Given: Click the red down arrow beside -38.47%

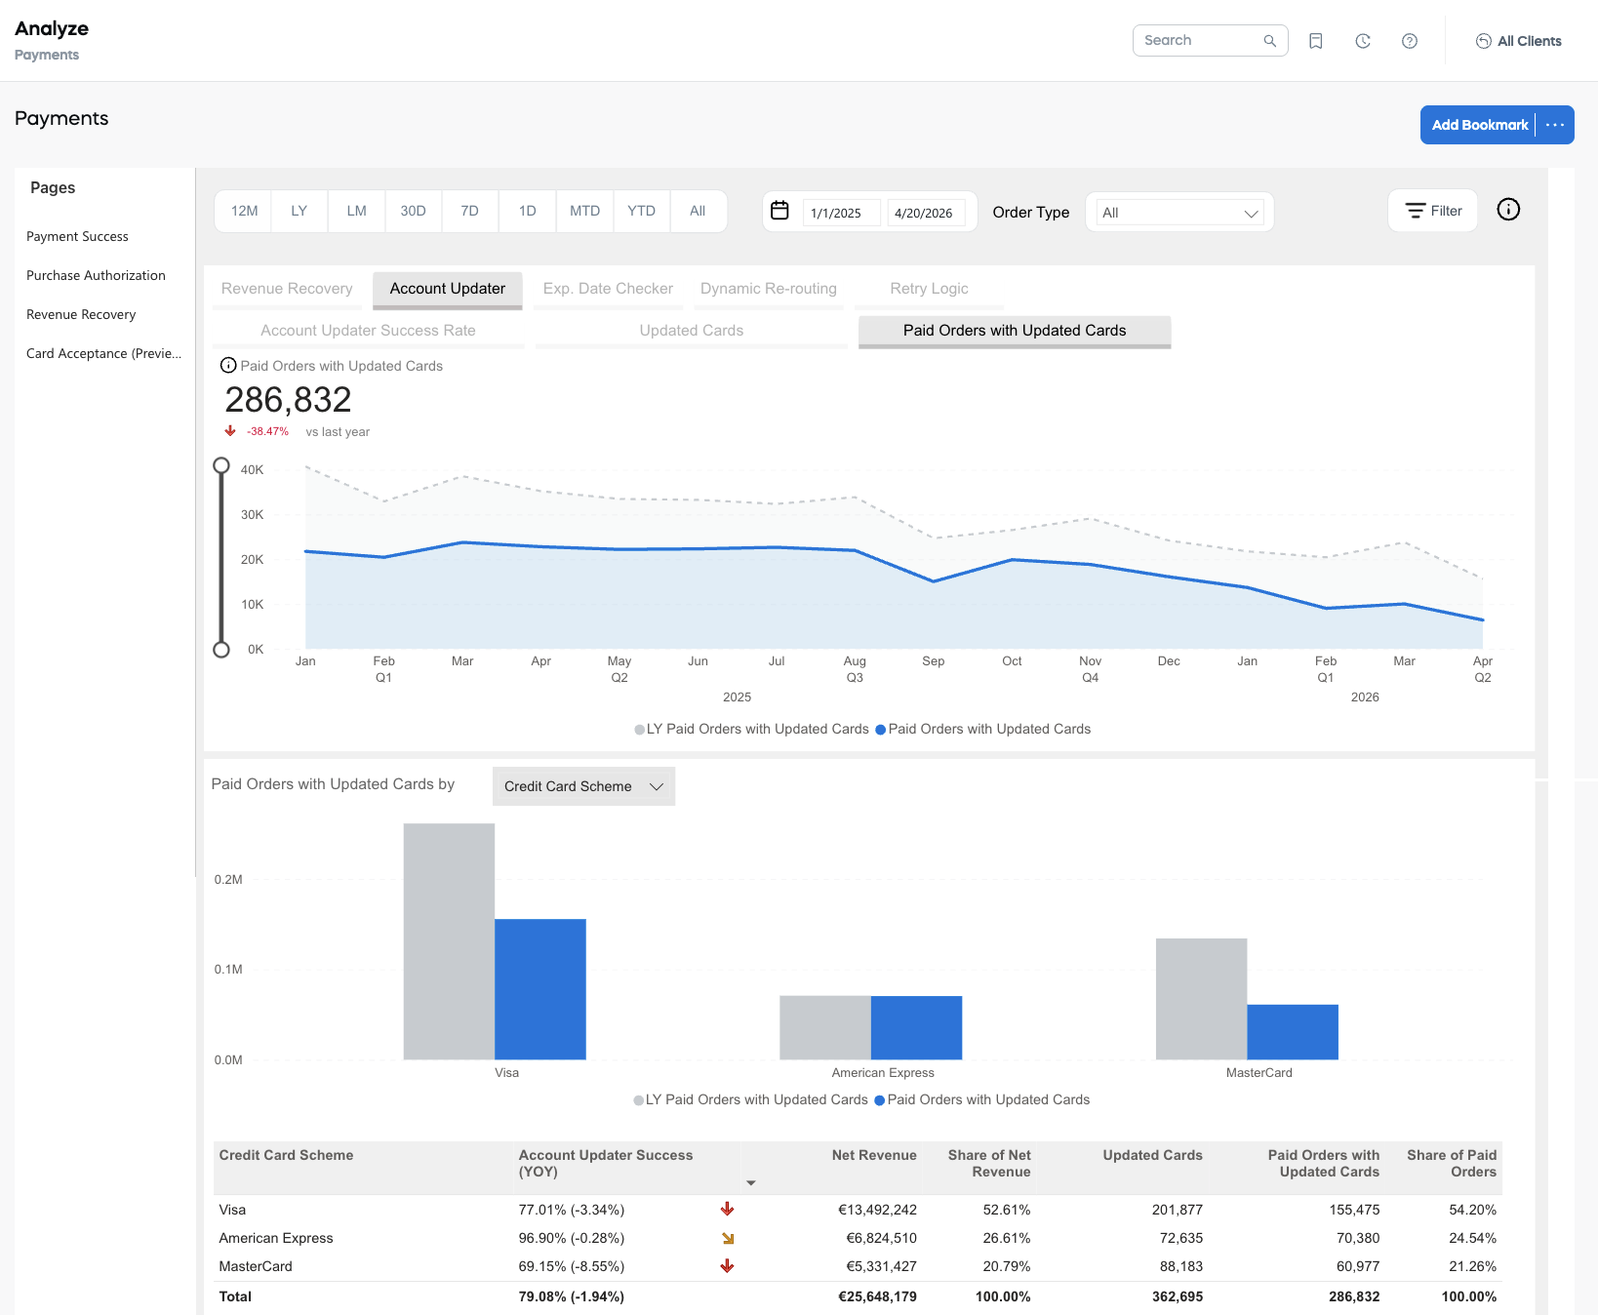Looking at the screenshot, I should [230, 431].
